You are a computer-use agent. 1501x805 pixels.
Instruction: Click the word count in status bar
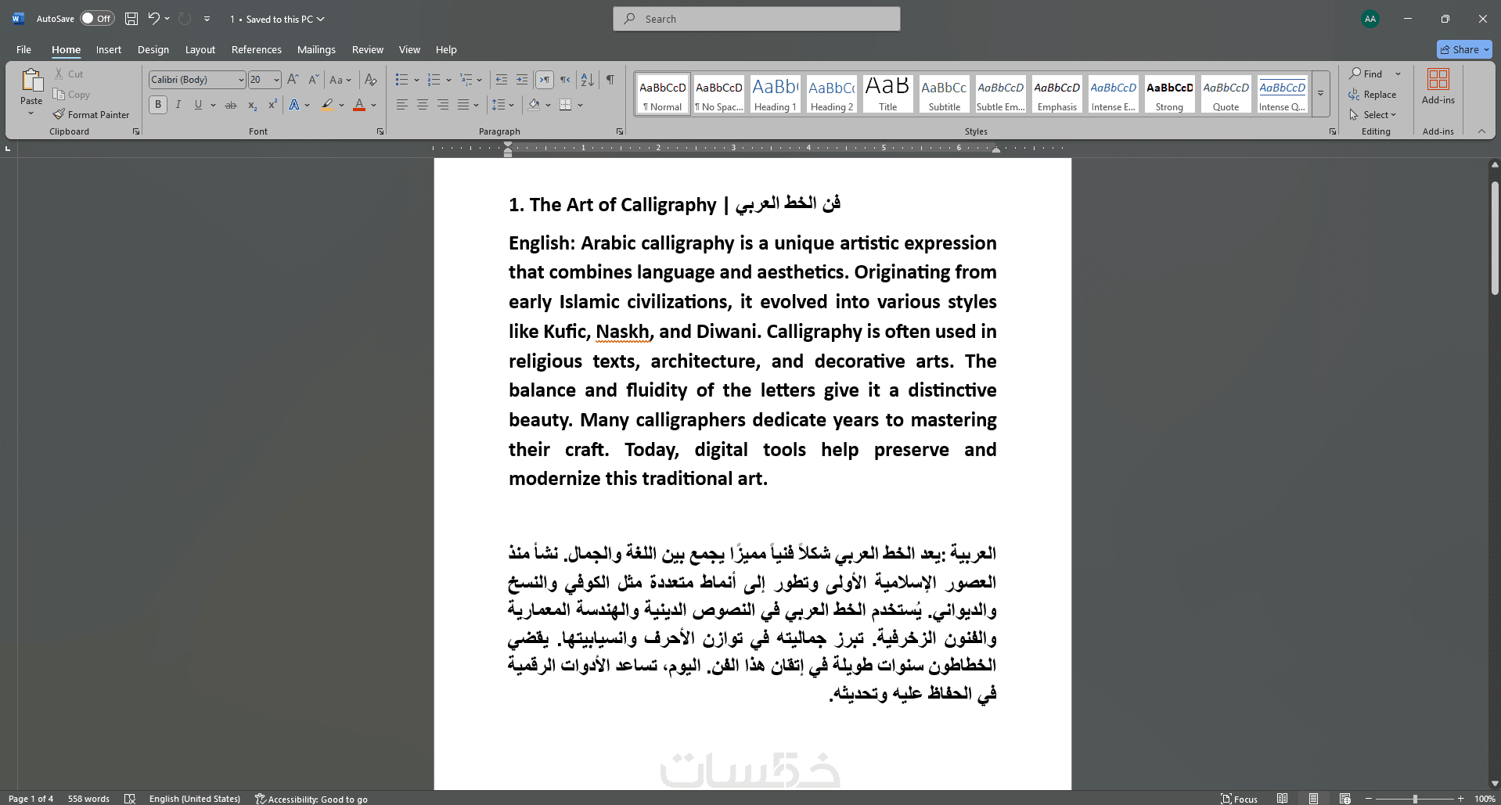tap(88, 799)
